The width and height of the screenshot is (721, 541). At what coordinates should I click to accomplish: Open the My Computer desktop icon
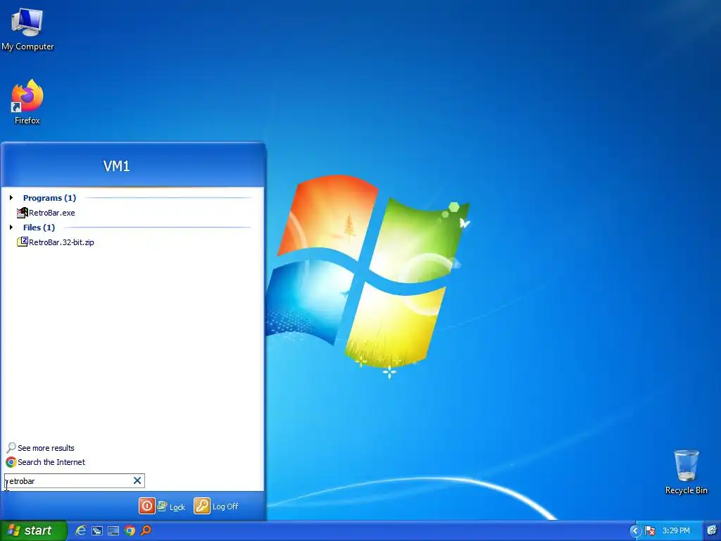point(27,28)
